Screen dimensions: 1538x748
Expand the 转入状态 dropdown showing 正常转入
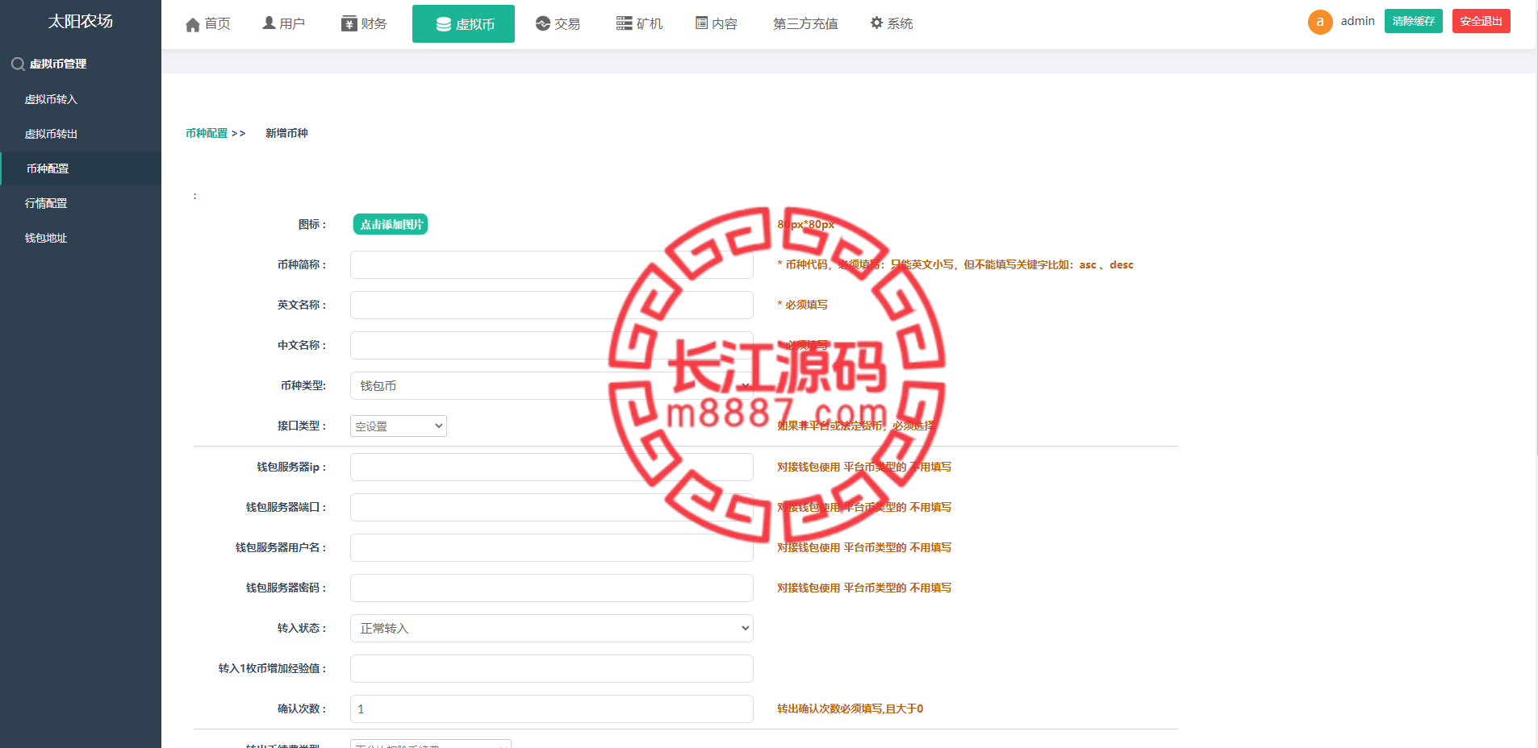tap(552, 628)
